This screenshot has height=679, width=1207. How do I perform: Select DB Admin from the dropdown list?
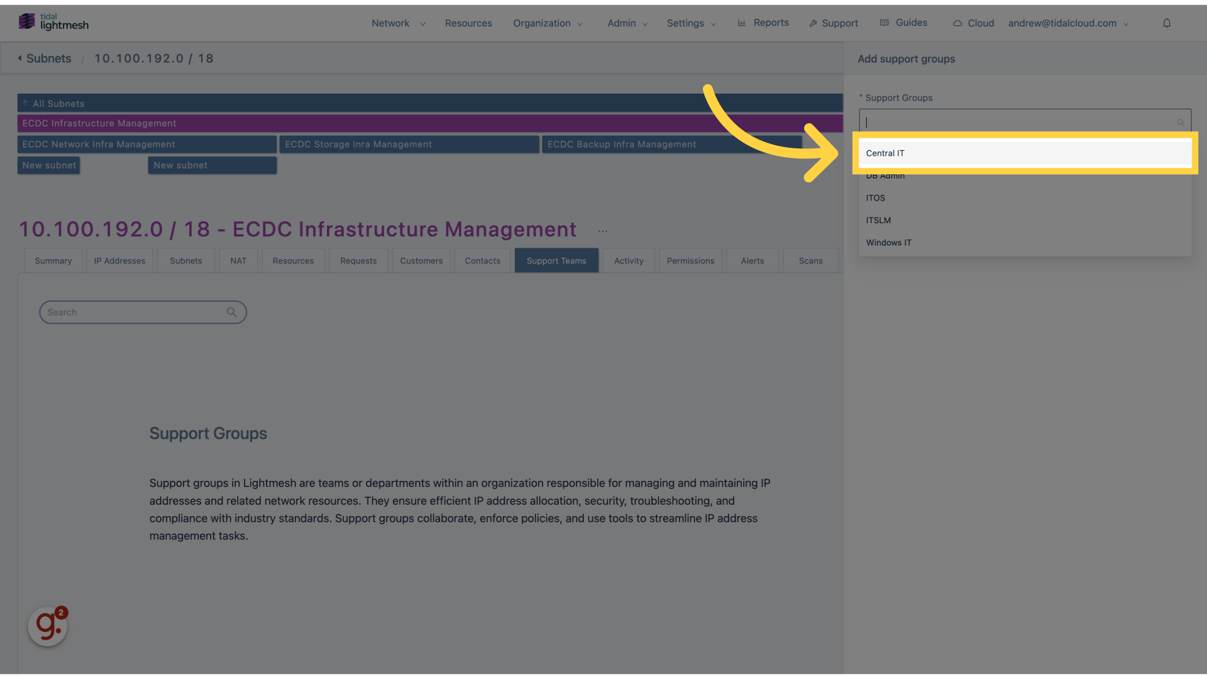[x=1025, y=176]
